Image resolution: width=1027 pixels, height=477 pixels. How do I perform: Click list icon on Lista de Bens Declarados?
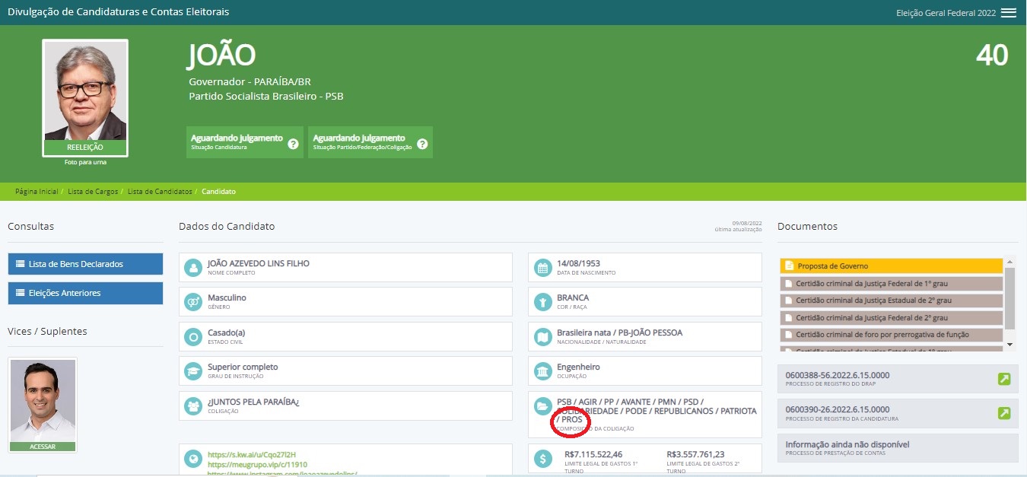point(20,264)
